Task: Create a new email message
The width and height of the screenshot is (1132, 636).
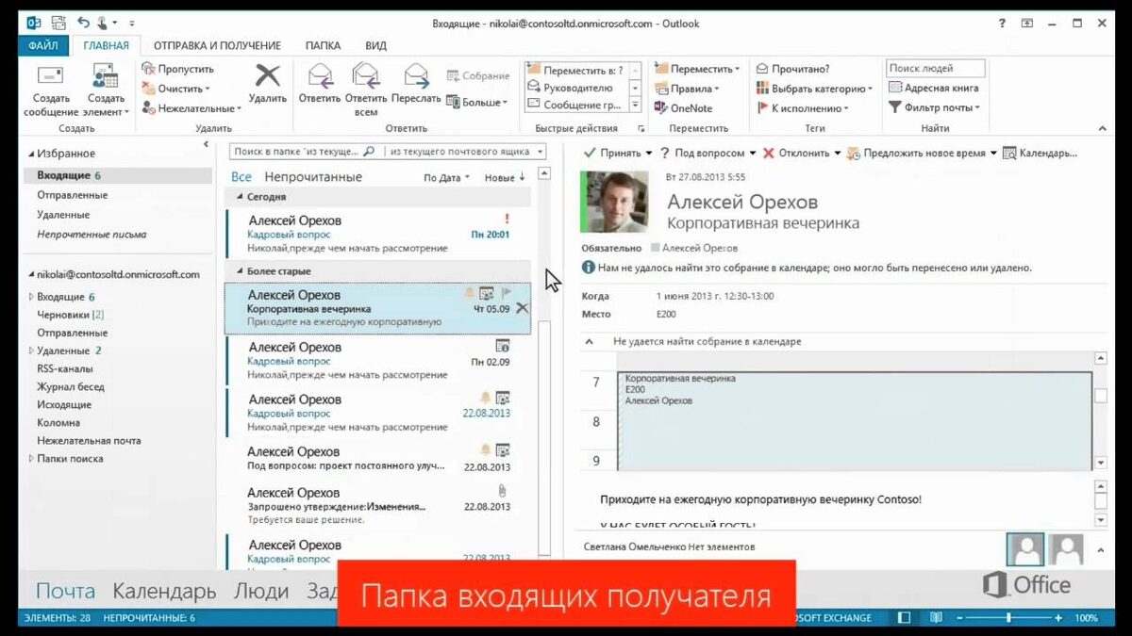Action: tap(50, 90)
